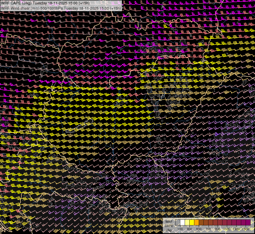This screenshot has width=255, height=234.
Task: Click the white swatch in the CAPE legend
Action: [x=182, y=223]
